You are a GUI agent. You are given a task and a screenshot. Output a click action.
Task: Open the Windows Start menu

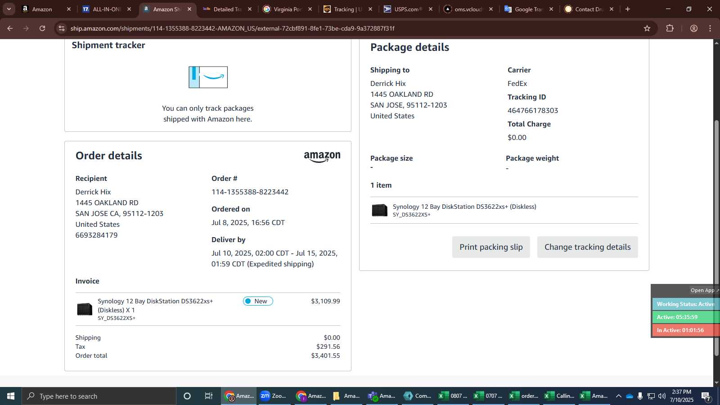click(11, 396)
